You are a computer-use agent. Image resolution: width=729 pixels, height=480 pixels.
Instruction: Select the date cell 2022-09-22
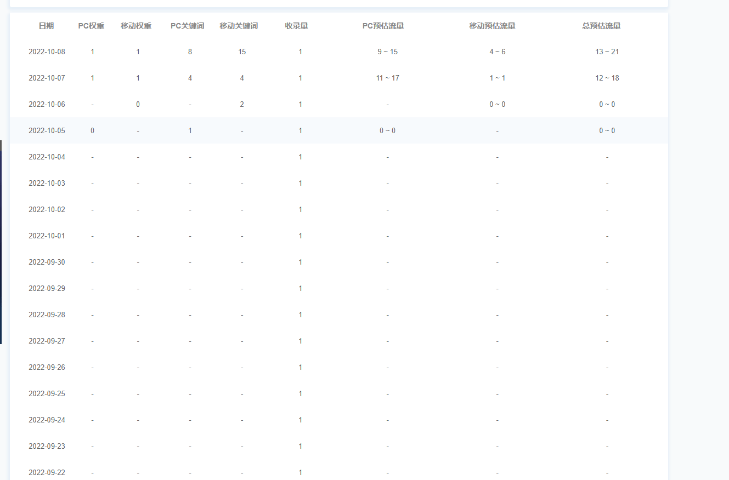click(x=47, y=472)
